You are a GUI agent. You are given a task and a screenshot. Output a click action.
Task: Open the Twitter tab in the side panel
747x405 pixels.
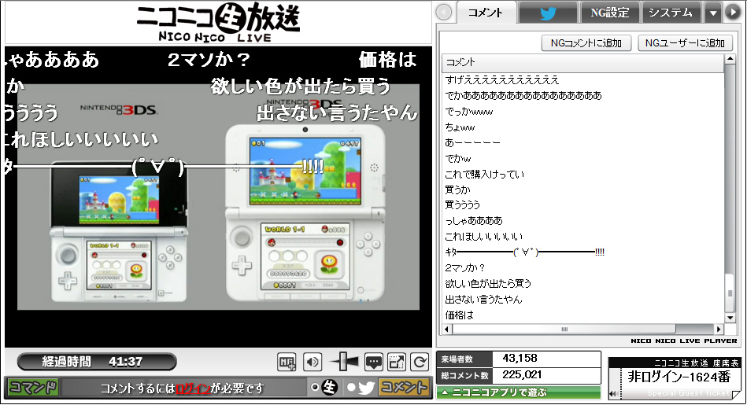click(548, 13)
